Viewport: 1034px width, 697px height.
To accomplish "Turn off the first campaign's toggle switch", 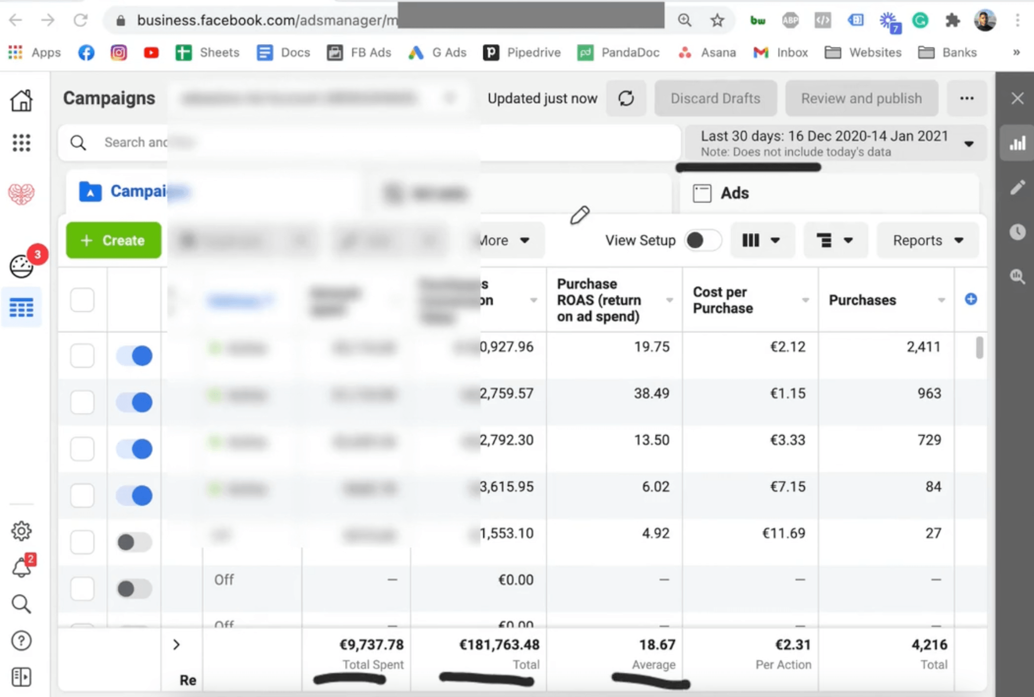I will coord(134,355).
